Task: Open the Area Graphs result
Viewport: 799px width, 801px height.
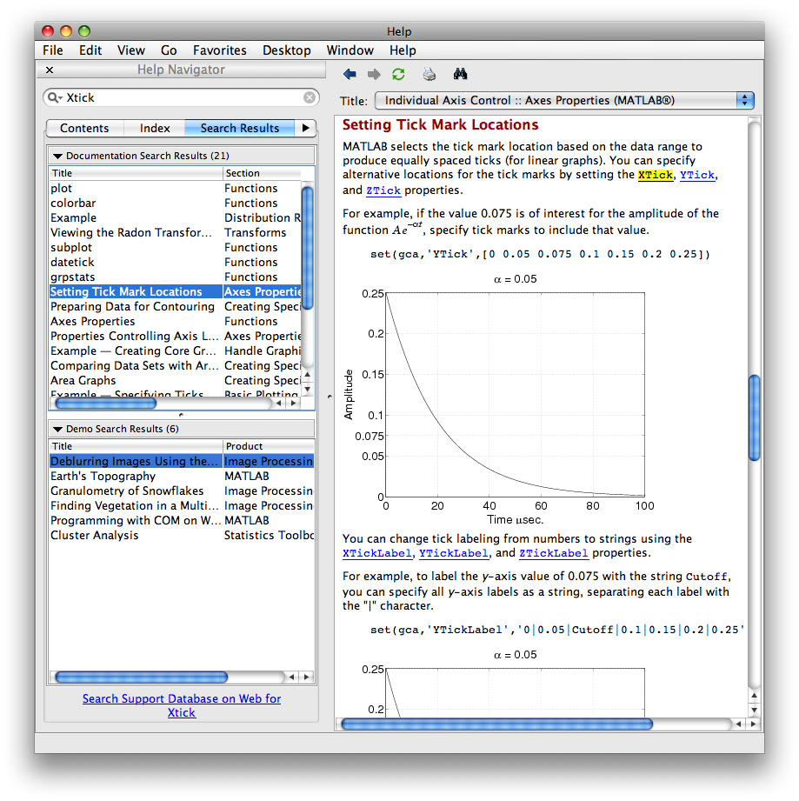Action: pyautogui.click(x=175, y=381)
